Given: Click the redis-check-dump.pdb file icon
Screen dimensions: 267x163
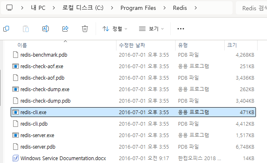Looking at the screenshot, I should point(16,101).
